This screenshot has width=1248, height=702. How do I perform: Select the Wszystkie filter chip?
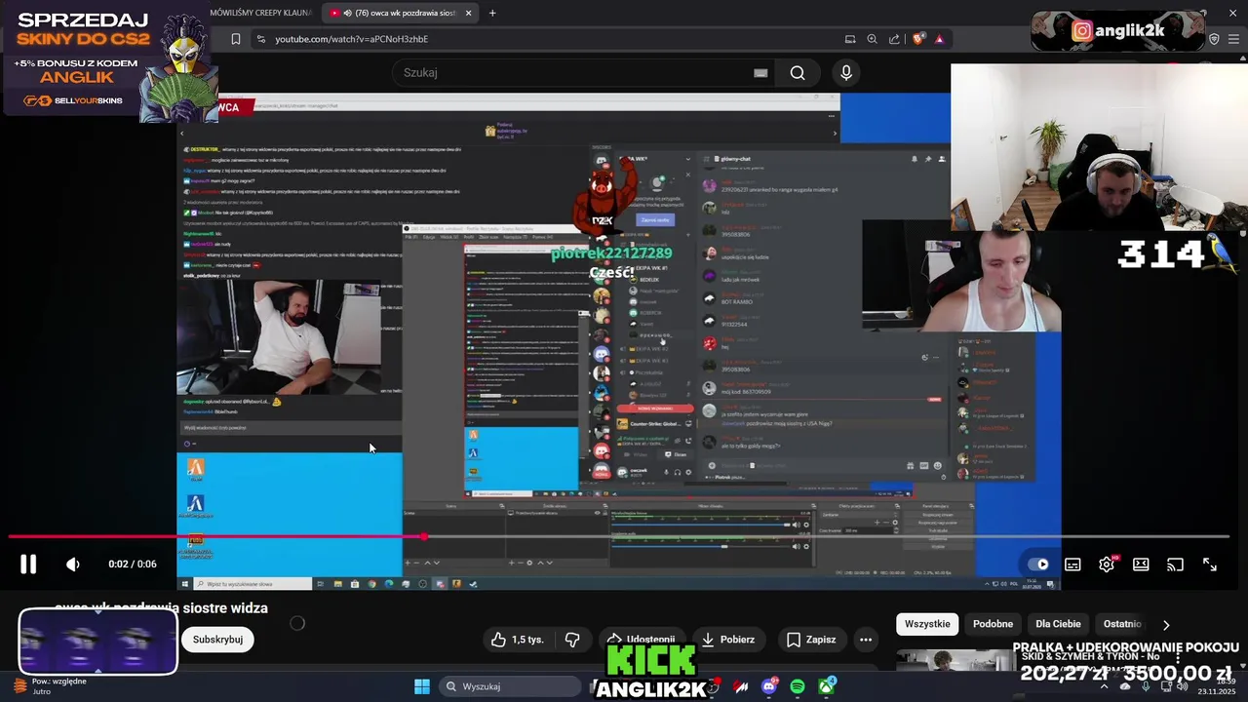coord(927,624)
